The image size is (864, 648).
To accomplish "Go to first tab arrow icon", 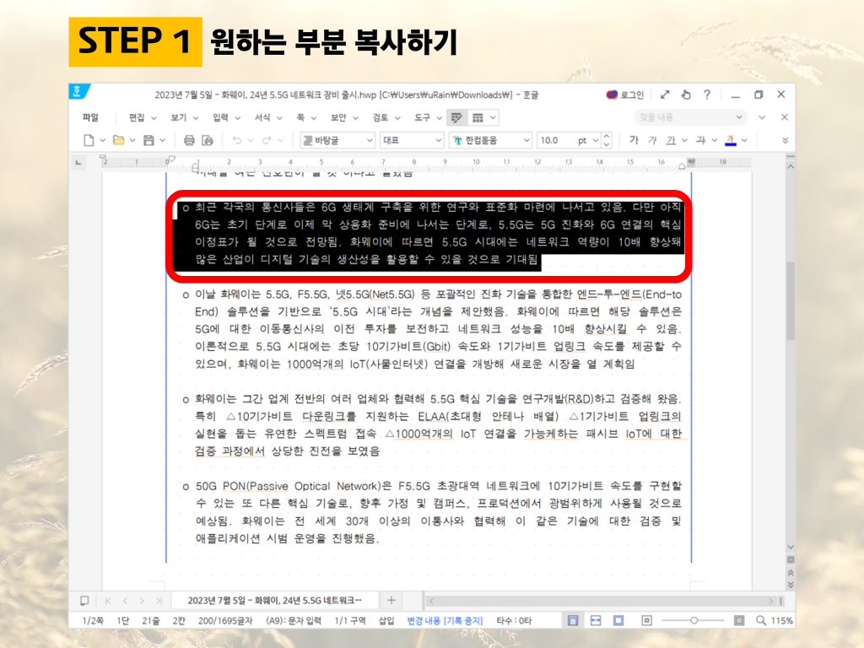I will (107, 601).
